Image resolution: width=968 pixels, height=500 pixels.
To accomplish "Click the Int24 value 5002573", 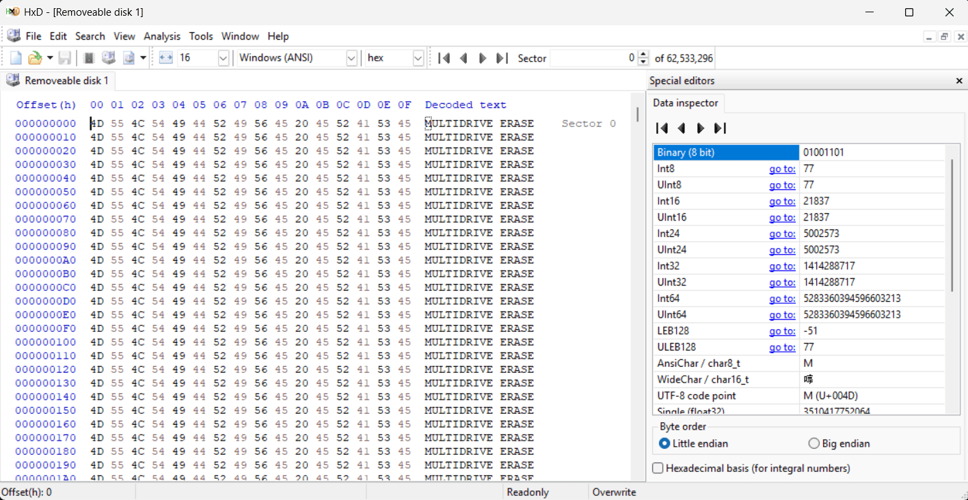I will click(822, 234).
